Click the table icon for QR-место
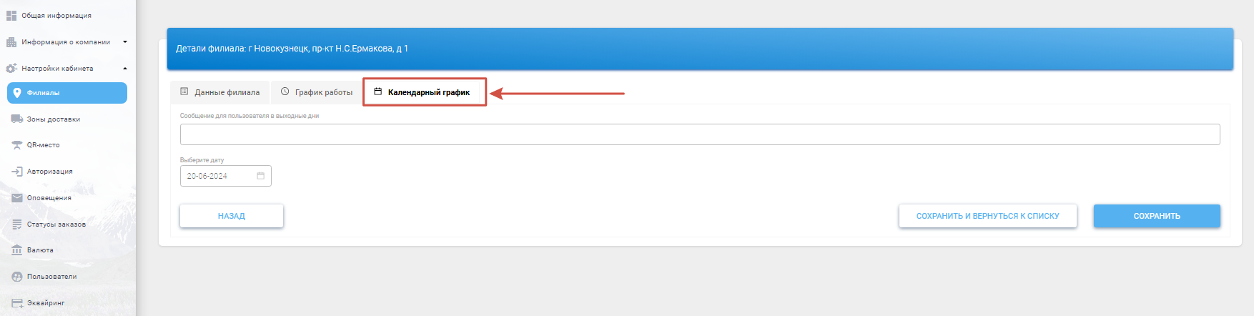Image resolution: width=1254 pixels, height=316 pixels. (17, 145)
